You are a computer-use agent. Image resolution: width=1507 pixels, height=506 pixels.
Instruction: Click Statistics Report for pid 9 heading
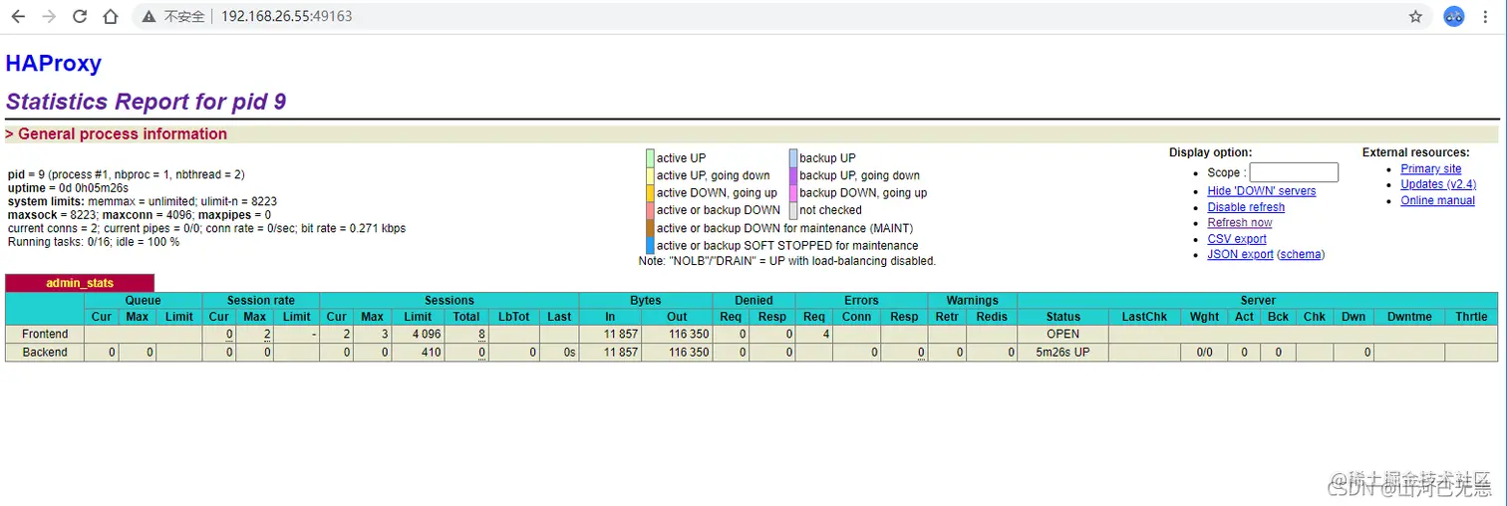point(147,102)
